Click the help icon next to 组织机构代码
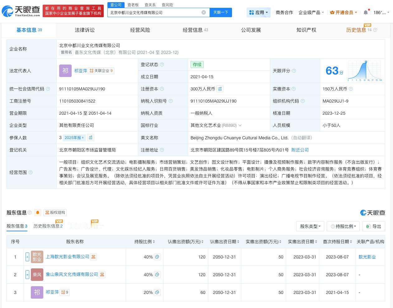 click(x=303, y=101)
